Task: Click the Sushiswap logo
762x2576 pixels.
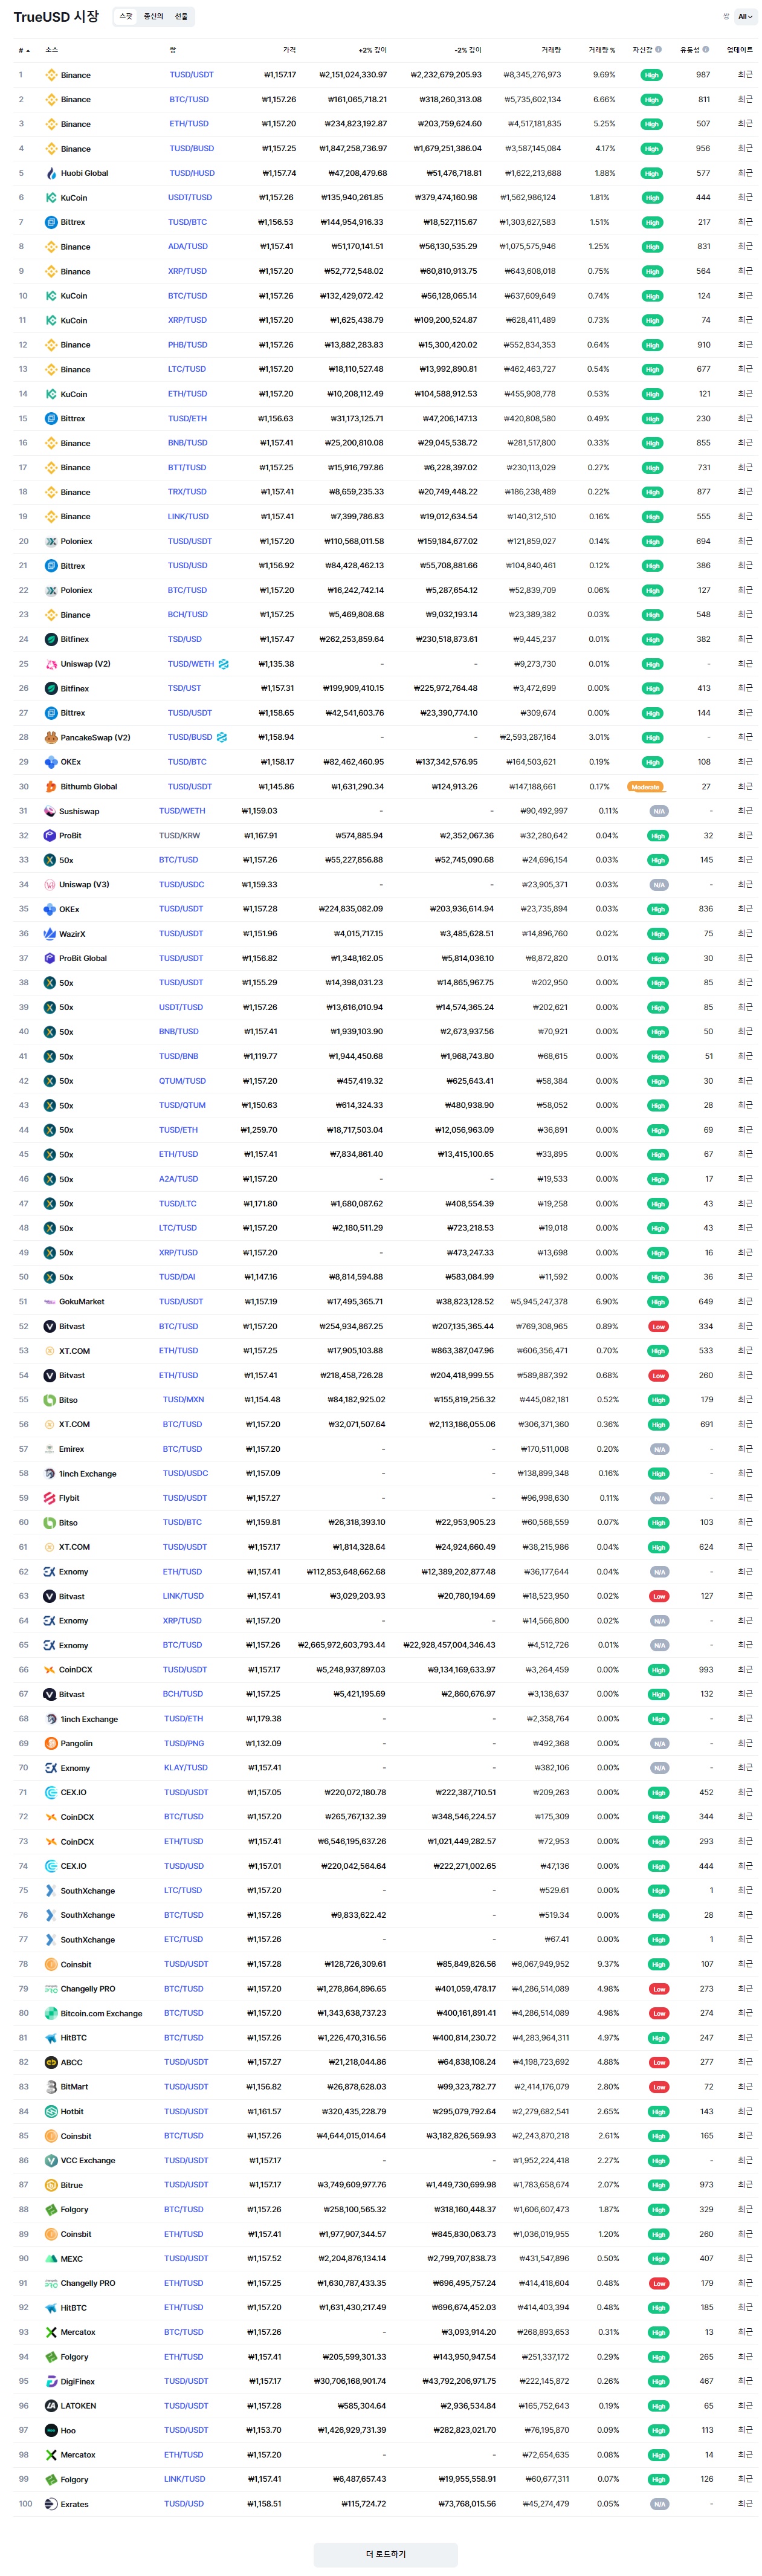Action: [x=49, y=811]
